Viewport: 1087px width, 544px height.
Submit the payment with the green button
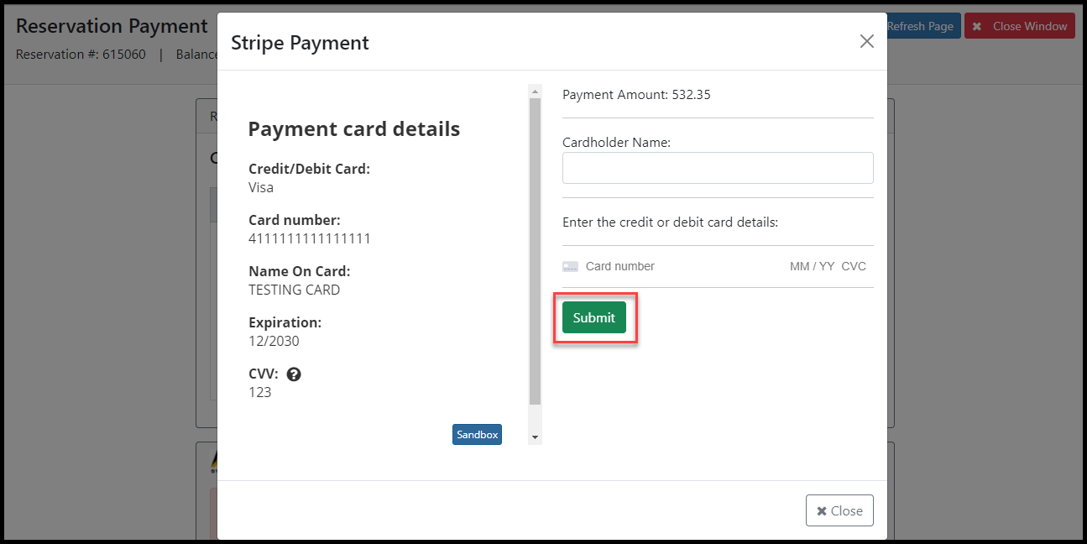(x=594, y=317)
